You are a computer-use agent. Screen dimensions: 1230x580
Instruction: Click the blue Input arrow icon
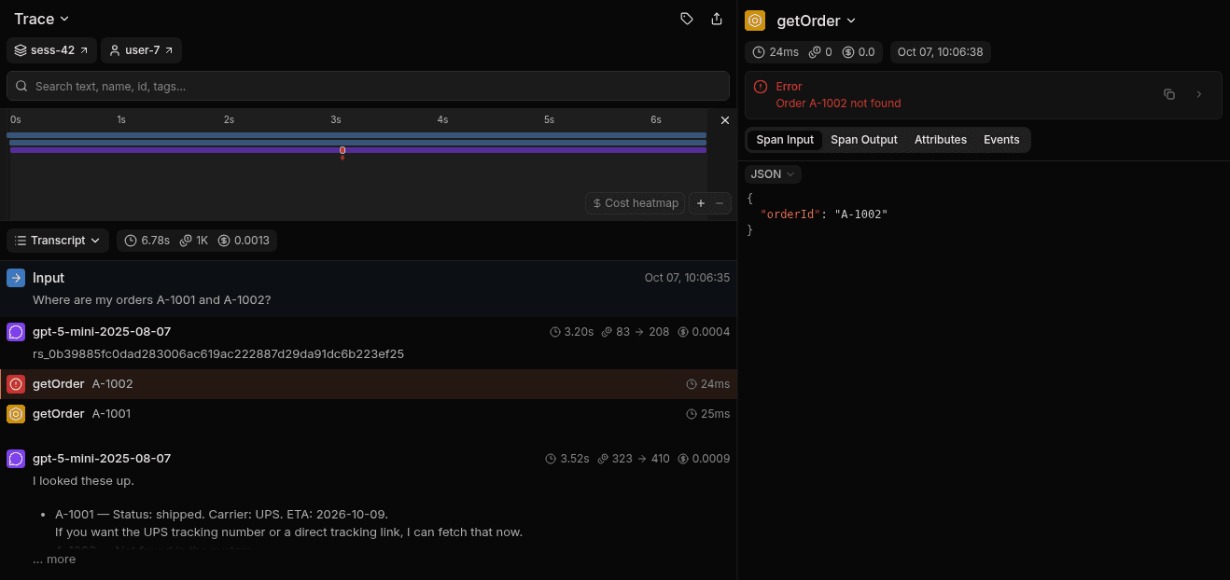tap(16, 278)
